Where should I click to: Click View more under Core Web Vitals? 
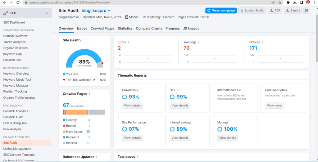[274, 106]
